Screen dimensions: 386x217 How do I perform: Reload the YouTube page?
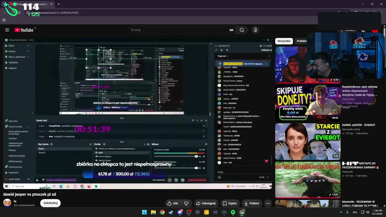(x=19, y=13)
